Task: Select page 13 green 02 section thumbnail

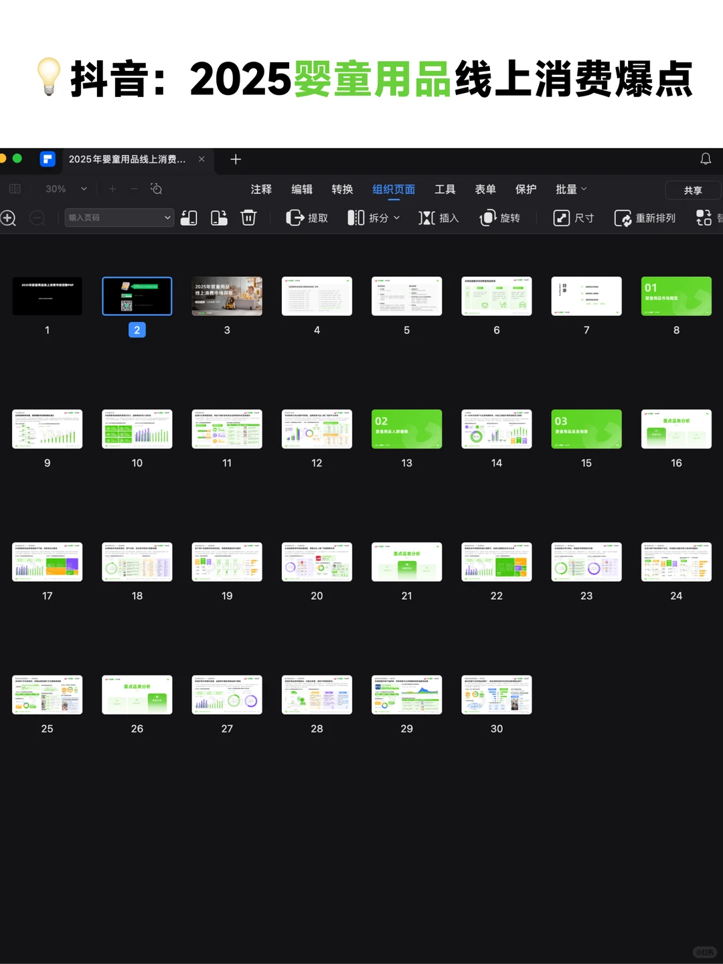Action: pos(406,429)
